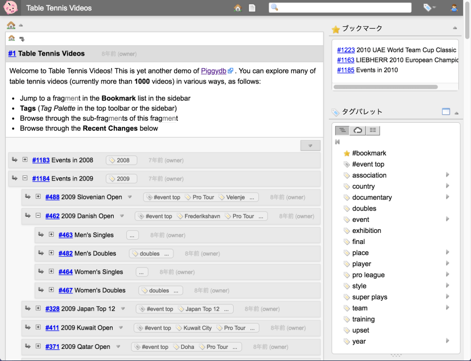Viewport: 471px width, 361px height.
Task: Switch tag palette to flat list view
Action: [373, 131]
